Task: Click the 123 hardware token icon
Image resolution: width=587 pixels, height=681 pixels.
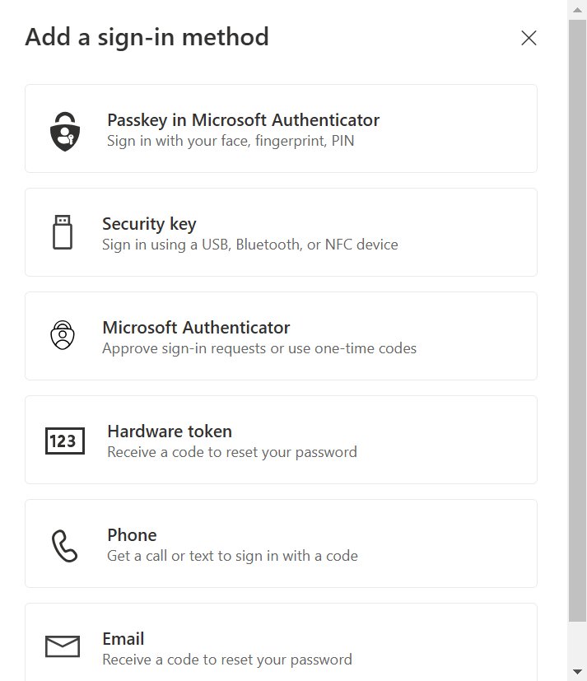Action: click(65, 441)
